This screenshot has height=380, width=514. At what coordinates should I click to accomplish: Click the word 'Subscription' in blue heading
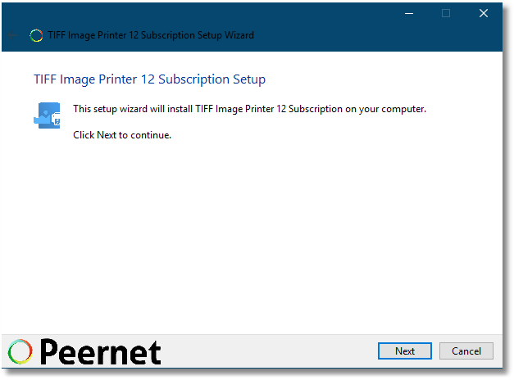[193, 79]
